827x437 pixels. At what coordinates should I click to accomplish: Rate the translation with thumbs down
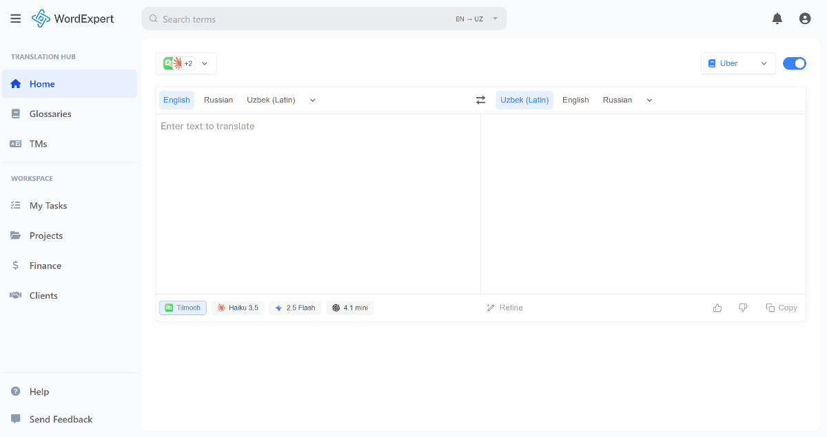(743, 308)
